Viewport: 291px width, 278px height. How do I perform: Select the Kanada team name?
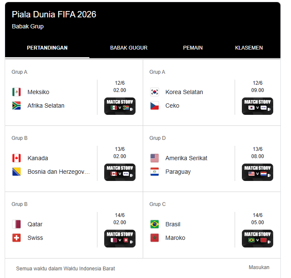38,158
